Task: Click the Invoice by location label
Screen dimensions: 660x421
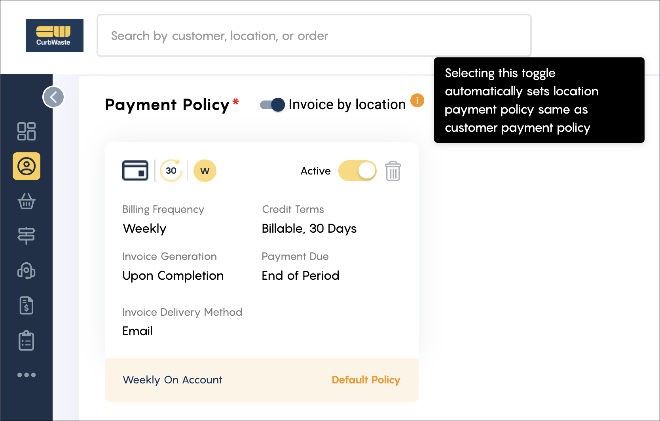Action: (347, 105)
